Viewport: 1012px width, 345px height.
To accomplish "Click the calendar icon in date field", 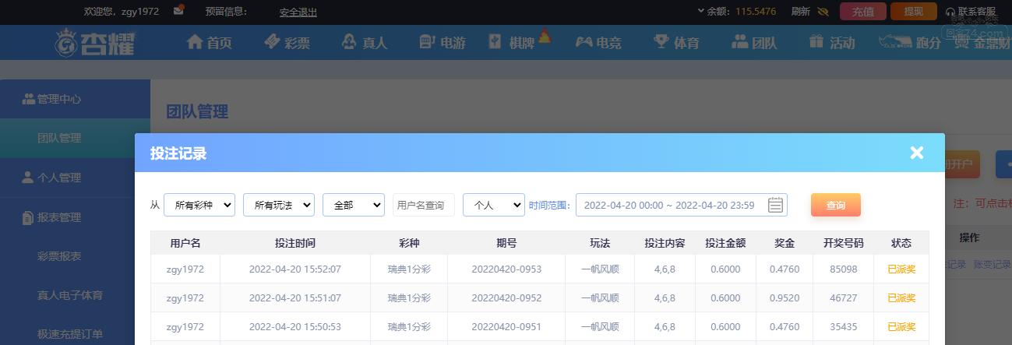I will tap(775, 205).
